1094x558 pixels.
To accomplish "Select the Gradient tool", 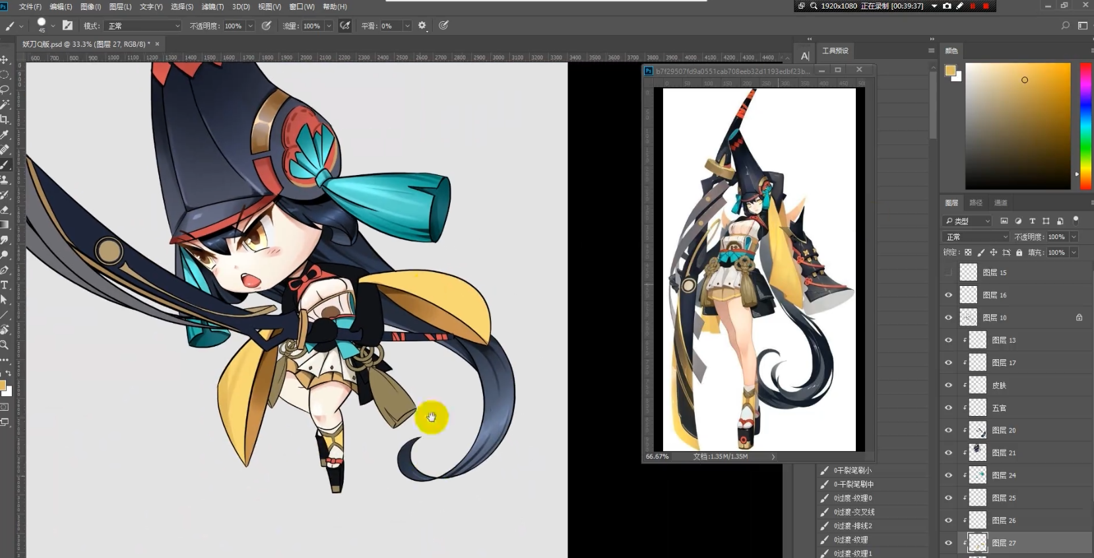I will (x=5, y=225).
